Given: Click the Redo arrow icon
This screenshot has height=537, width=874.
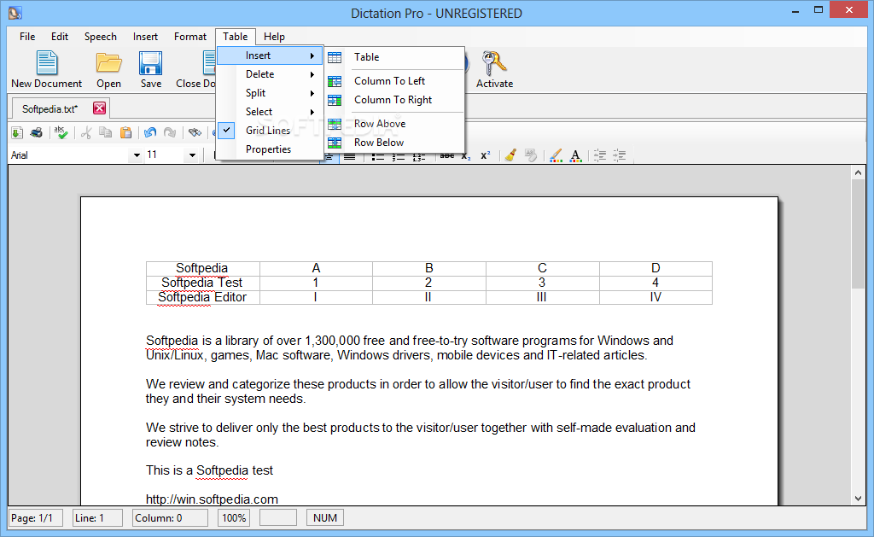Looking at the screenshot, I should point(170,132).
